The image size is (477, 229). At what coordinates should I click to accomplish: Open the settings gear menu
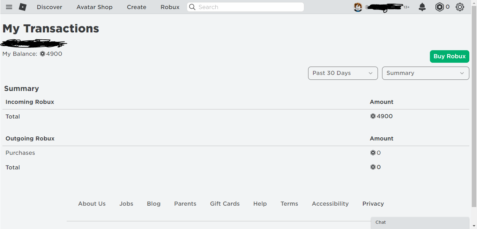click(x=460, y=7)
